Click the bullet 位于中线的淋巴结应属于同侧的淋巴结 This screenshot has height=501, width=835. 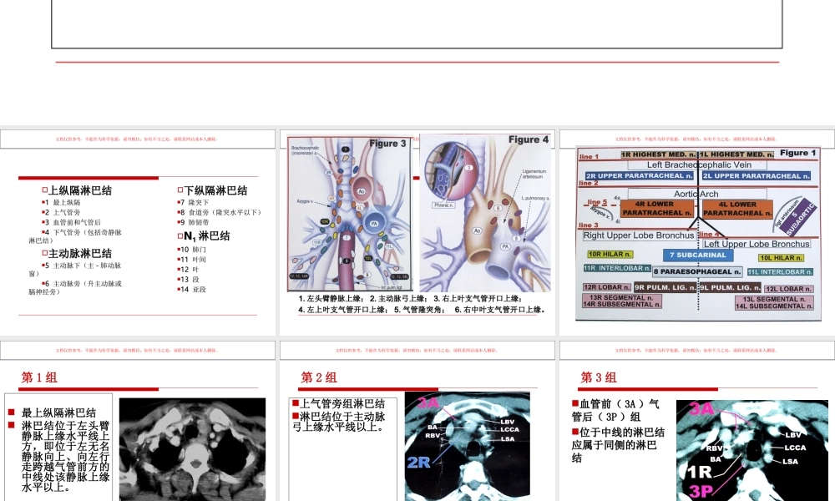tap(618, 444)
